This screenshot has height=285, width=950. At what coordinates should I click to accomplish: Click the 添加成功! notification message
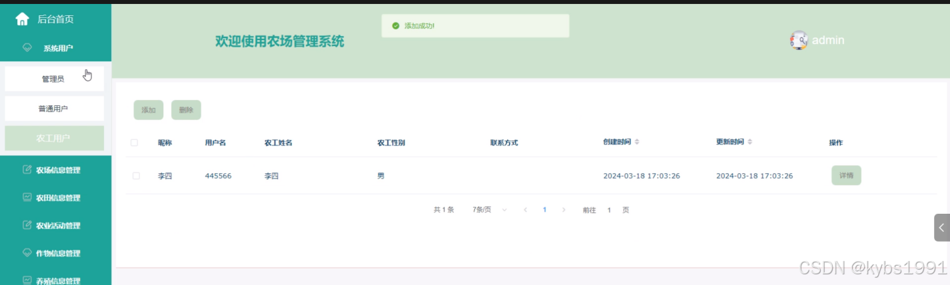coord(420,26)
